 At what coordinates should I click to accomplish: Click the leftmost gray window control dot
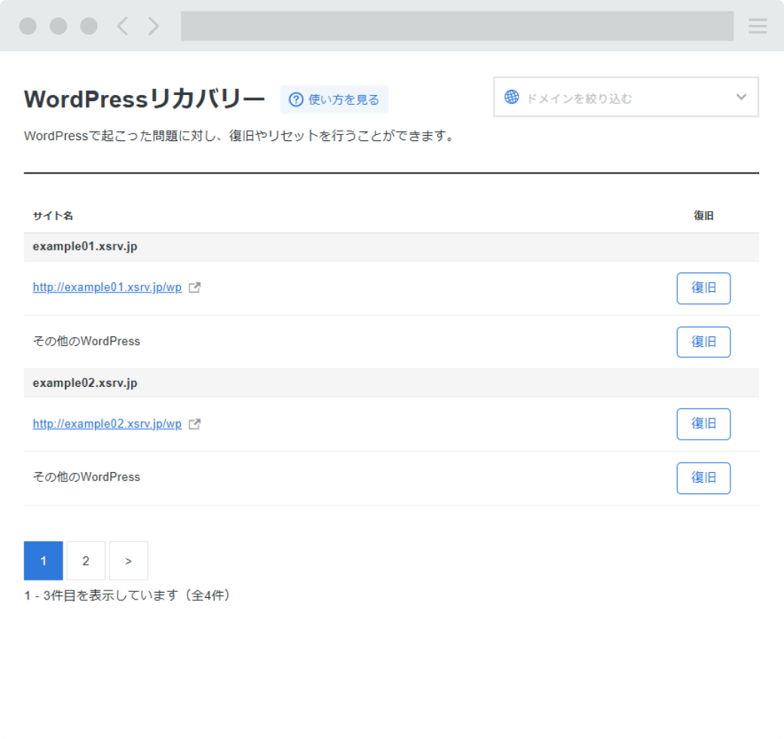(28, 26)
